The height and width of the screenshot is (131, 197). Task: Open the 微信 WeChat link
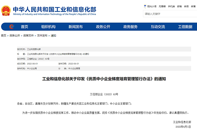coord(186,6)
